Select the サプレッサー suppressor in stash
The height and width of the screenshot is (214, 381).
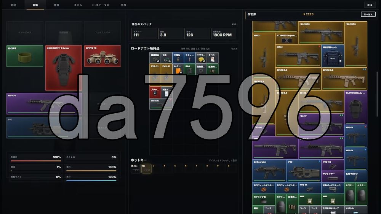(333, 176)
